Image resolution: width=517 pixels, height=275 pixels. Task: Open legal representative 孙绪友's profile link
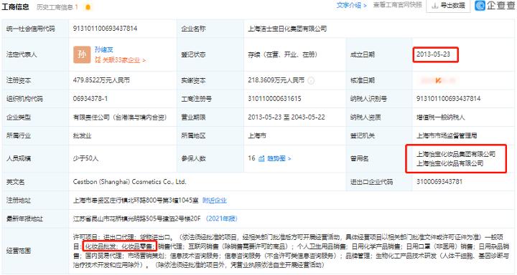point(104,49)
